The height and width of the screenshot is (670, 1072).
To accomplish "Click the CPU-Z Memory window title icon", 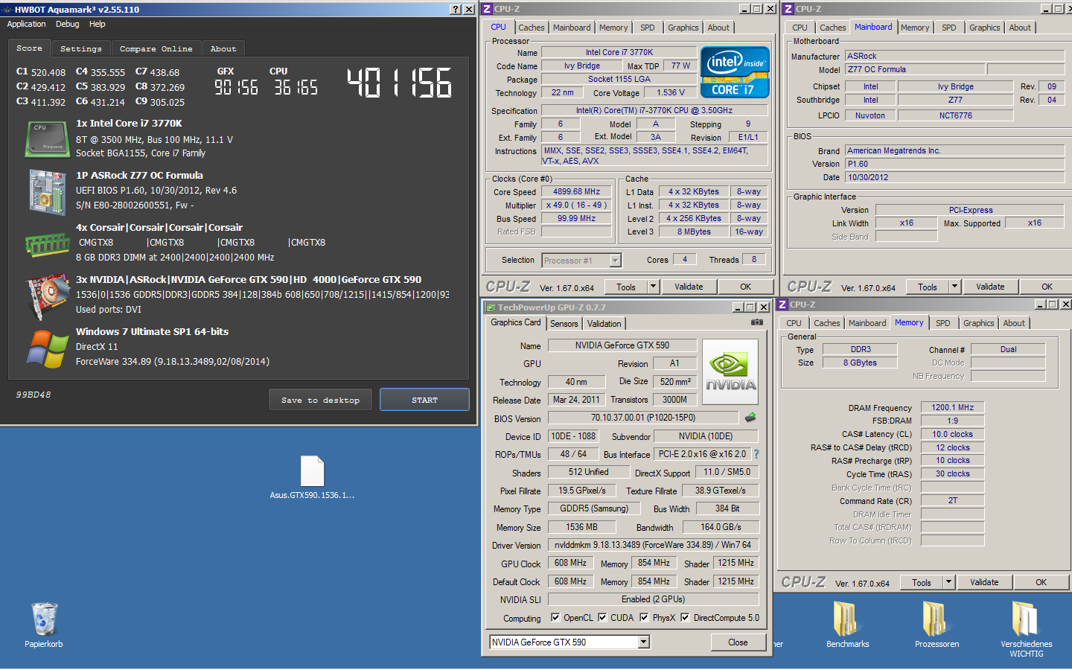I will click(782, 304).
